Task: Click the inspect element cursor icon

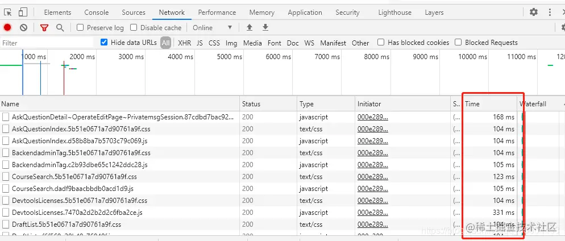Action: tap(8, 12)
